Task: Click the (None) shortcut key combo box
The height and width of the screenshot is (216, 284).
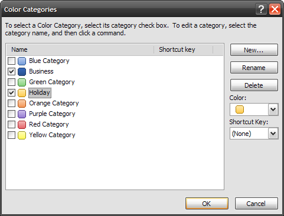Action: [254, 134]
